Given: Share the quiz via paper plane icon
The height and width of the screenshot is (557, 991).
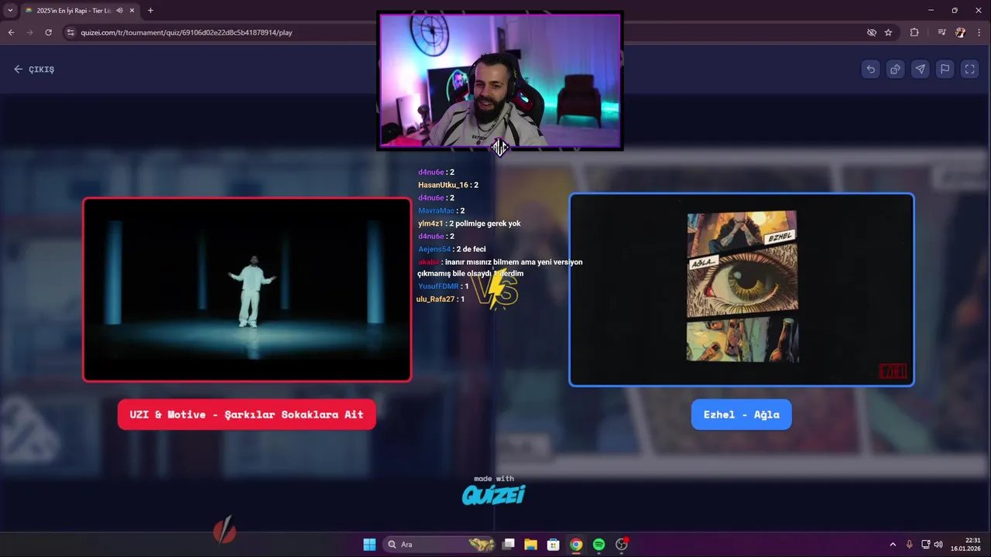Looking at the screenshot, I should pos(920,69).
